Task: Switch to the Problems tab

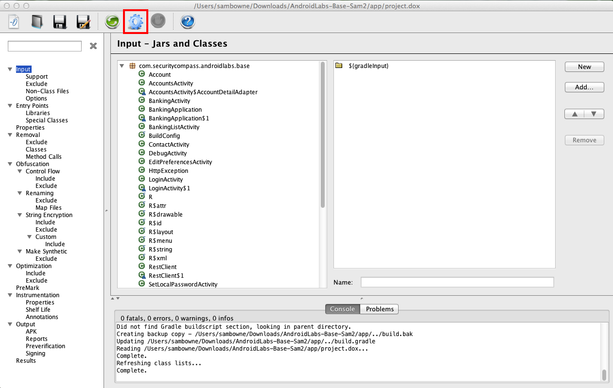Action: [380, 309]
